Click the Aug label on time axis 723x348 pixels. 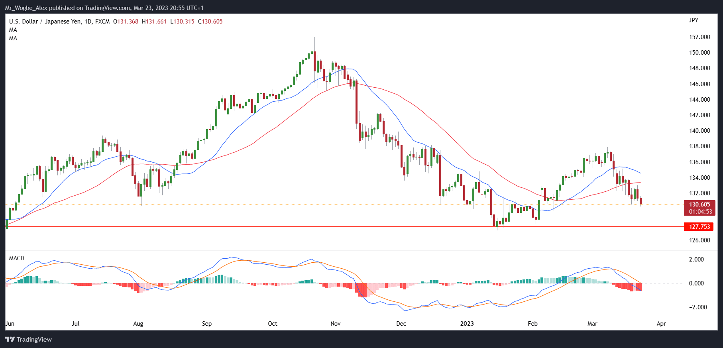(x=138, y=324)
